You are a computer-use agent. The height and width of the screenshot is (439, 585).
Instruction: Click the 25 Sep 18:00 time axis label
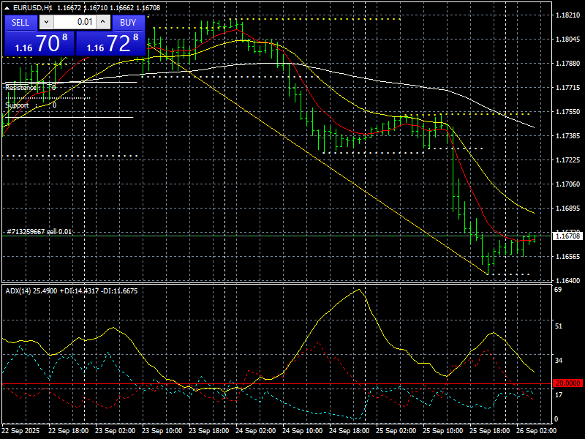tap(489, 431)
